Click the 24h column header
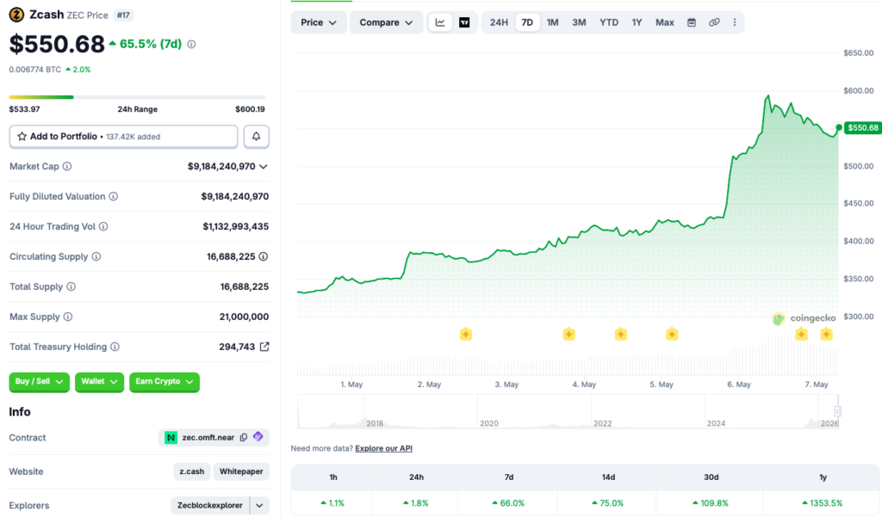The height and width of the screenshot is (517, 882). 416,477
